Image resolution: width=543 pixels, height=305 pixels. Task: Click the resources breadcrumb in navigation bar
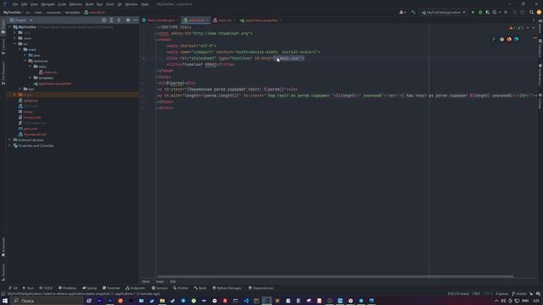tap(53, 12)
